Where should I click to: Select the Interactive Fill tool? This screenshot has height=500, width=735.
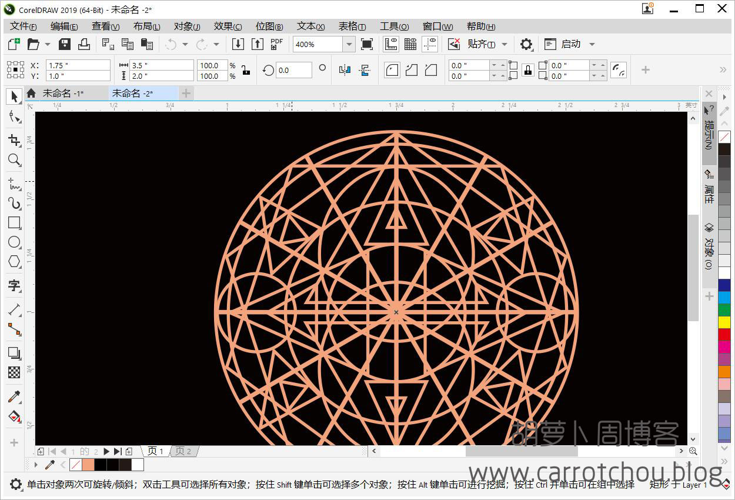click(x=15, y=416)
